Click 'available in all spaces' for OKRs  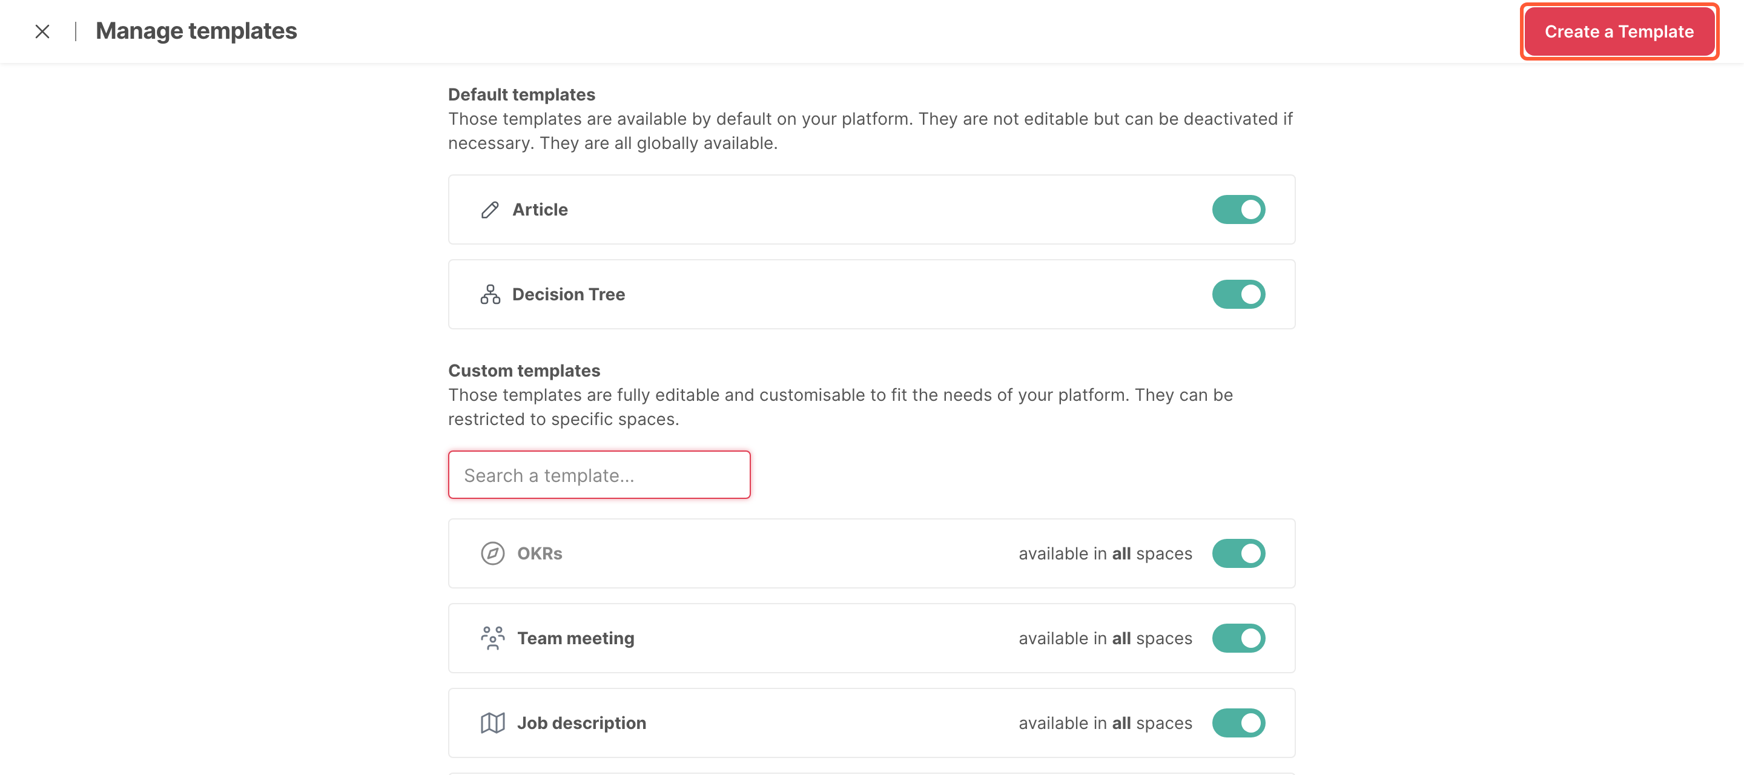coord(1105,553)
